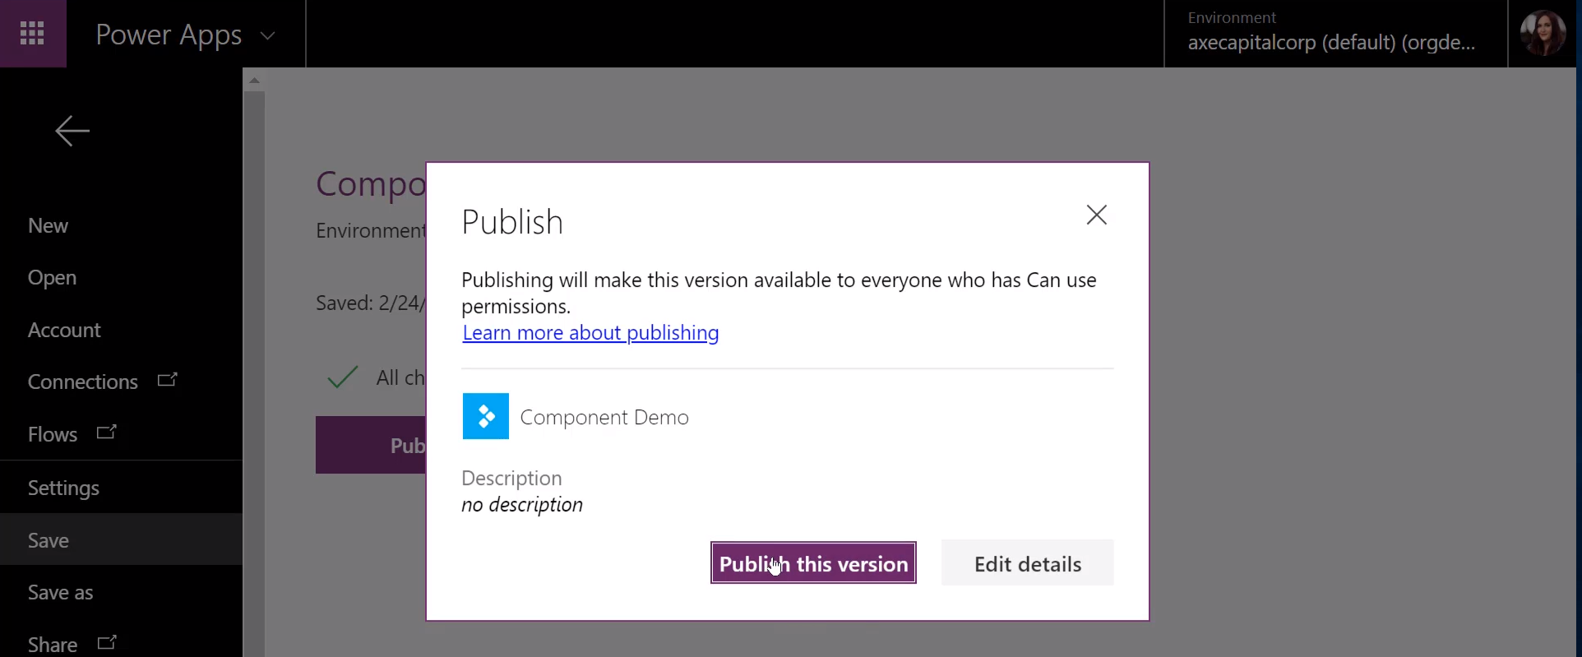1582x657 pixels.
Task: Click the 'no description' text
Action: [x=522, y=504]
